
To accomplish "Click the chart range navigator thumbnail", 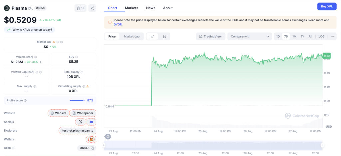I will 213,145.
